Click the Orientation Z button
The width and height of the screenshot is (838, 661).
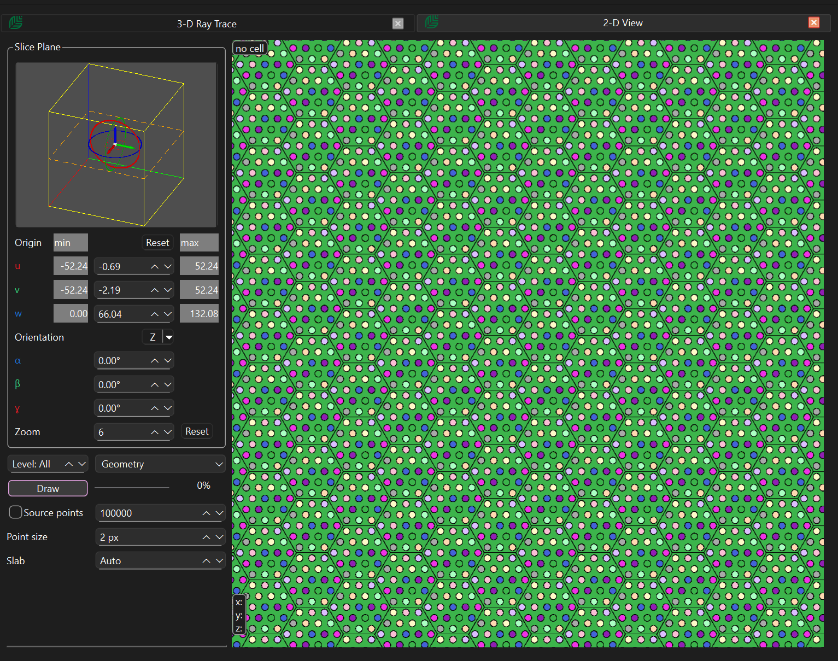point(153,337)
